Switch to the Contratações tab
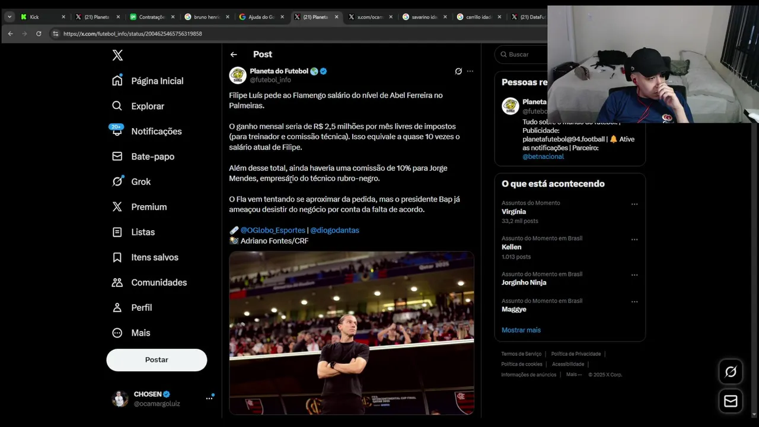759x427 pixels. [151, 17]
